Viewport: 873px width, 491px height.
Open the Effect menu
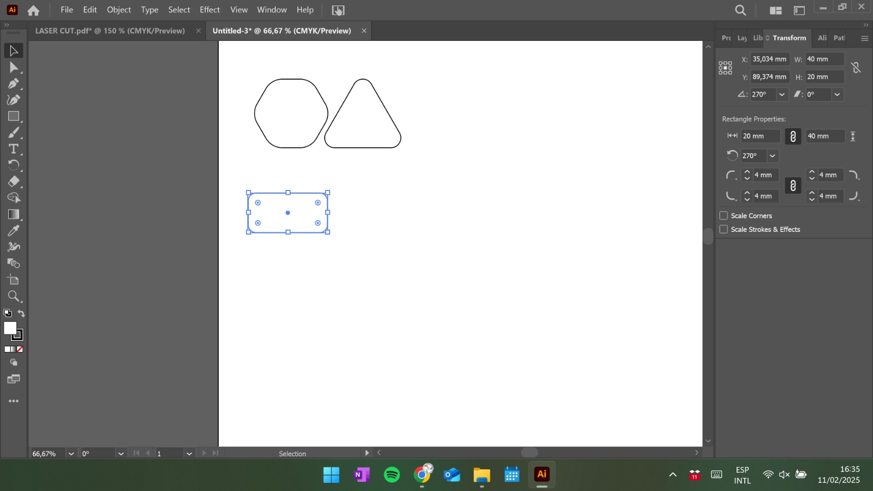click(210, 10)
